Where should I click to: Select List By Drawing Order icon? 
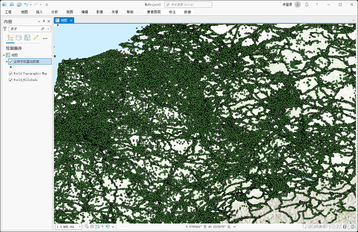[10, 38]
